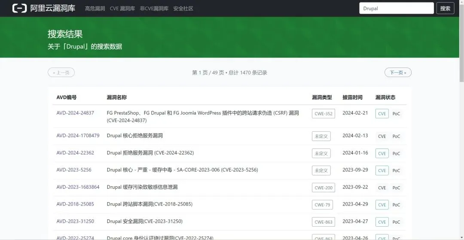The width and height of the screenshot is (464, 240).
Task: Click CVE badge in AVD-2023-31250 row
Action: coord(382,222)
